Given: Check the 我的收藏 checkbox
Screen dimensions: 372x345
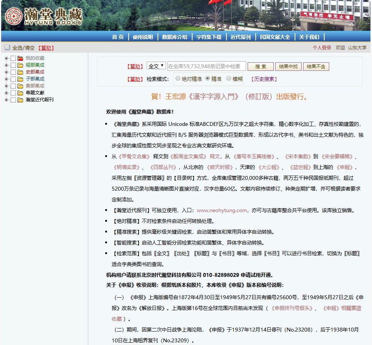Looking at the screenshot, I should [x=13, y=58].
